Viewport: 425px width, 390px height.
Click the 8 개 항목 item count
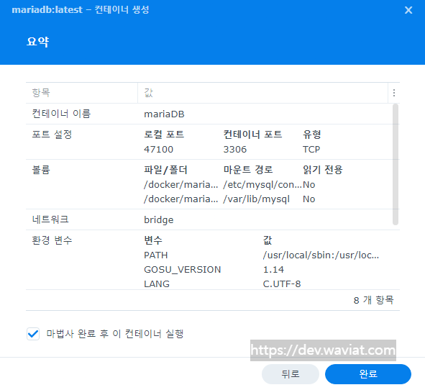(x=373, y=300)
